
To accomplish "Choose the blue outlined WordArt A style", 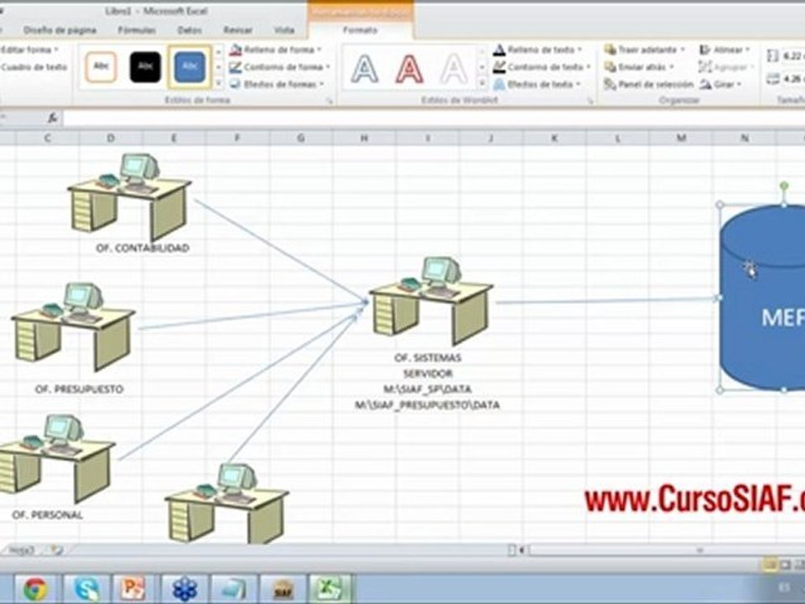I will click(365, 69).
